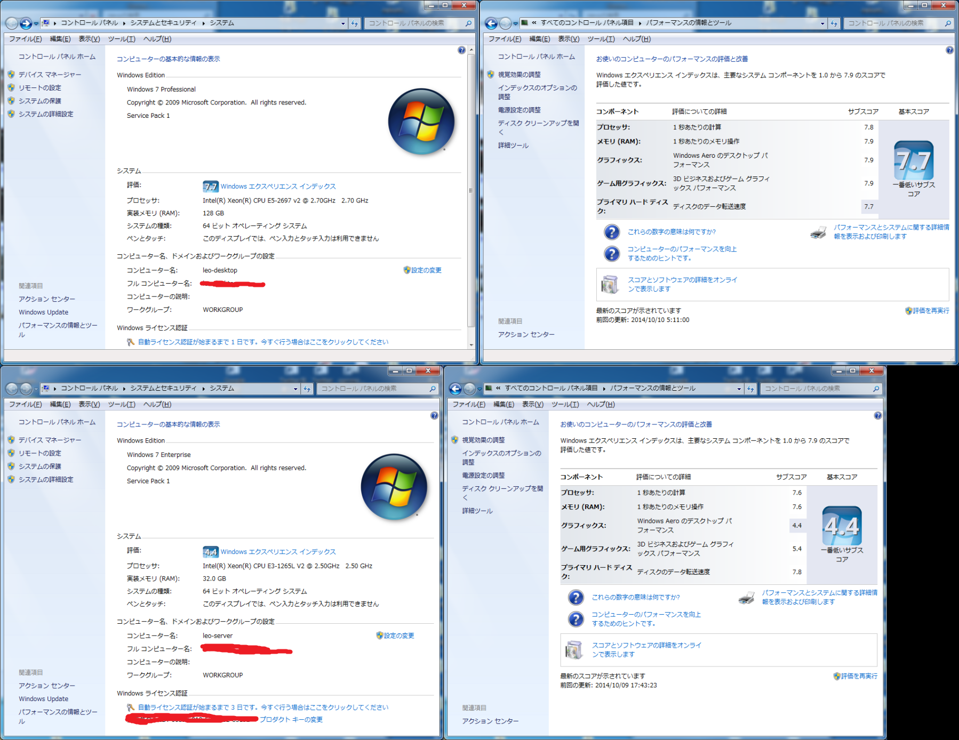Open help via the blue icon in the Professional window
959x740 pixels.
[x=461, y=50]
